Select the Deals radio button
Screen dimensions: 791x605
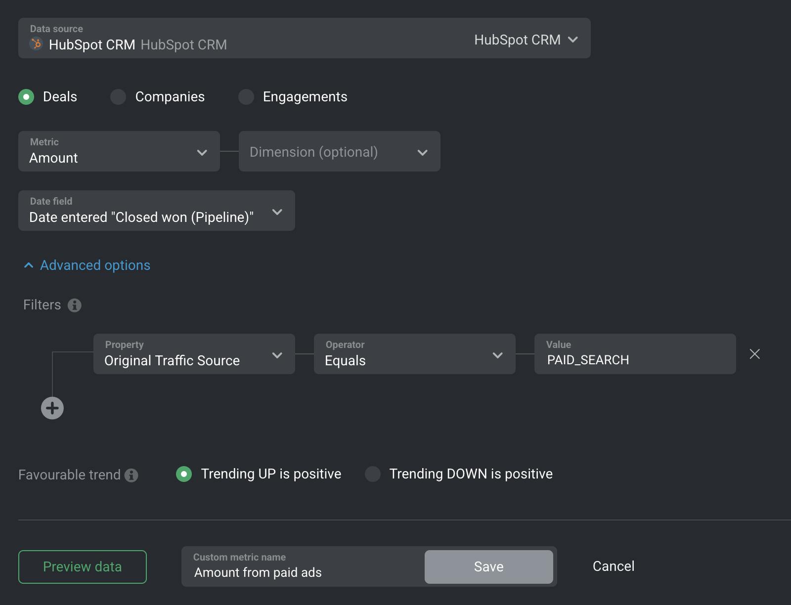[26, 97]
